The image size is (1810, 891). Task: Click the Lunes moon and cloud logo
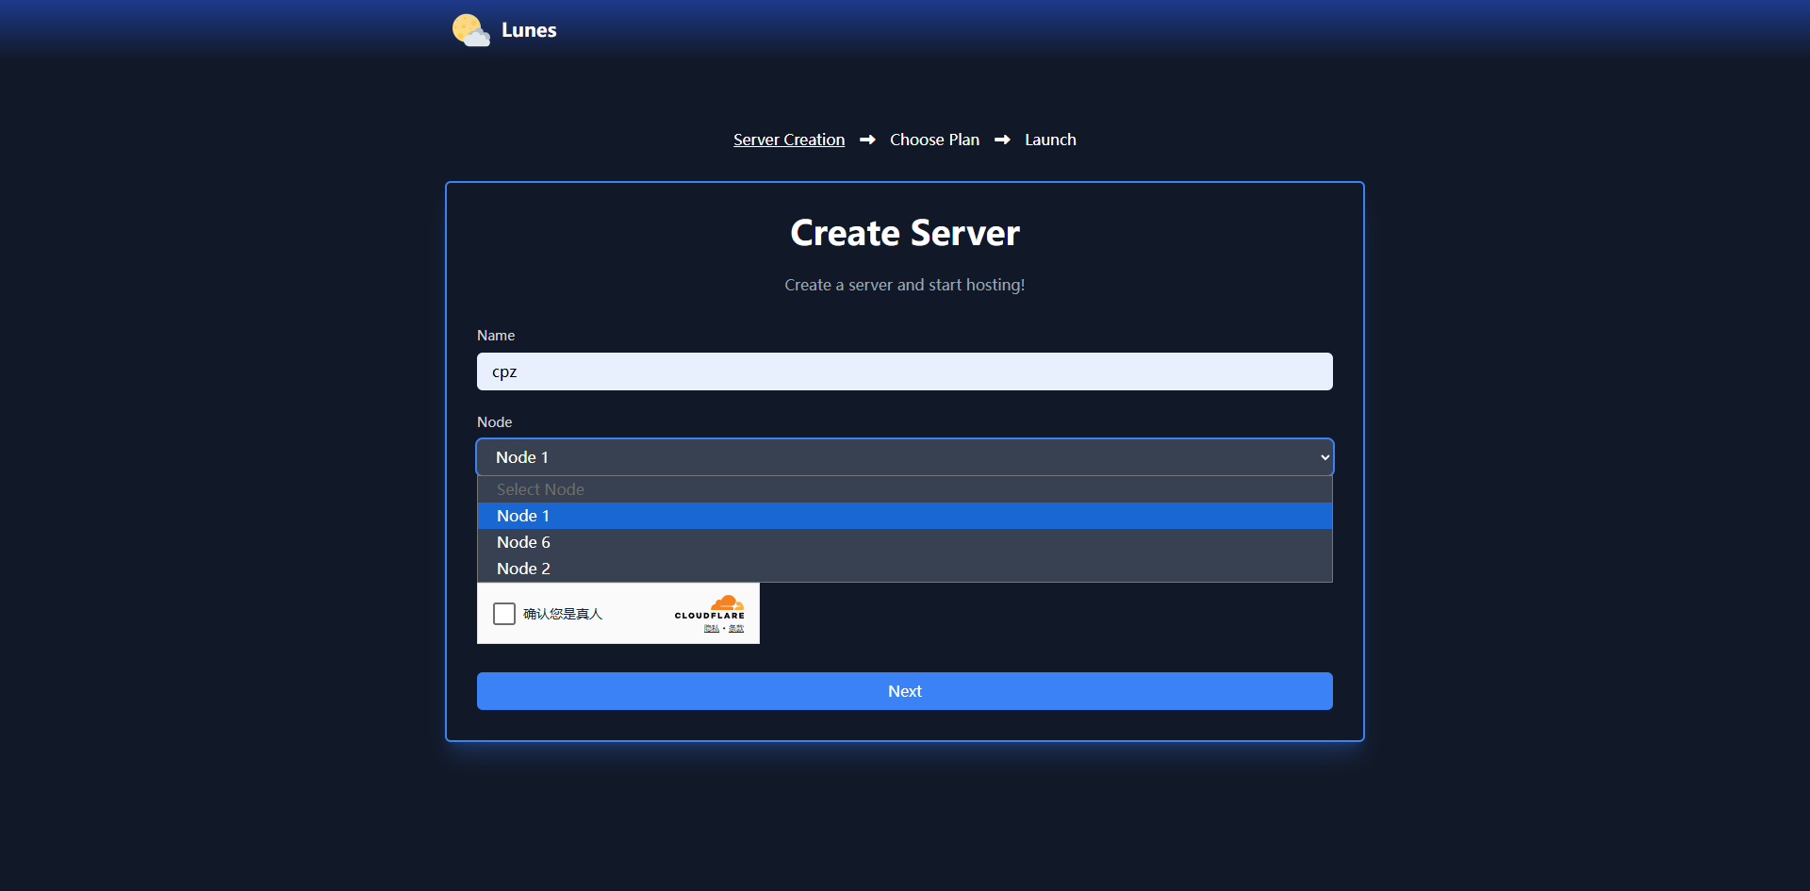470,30
